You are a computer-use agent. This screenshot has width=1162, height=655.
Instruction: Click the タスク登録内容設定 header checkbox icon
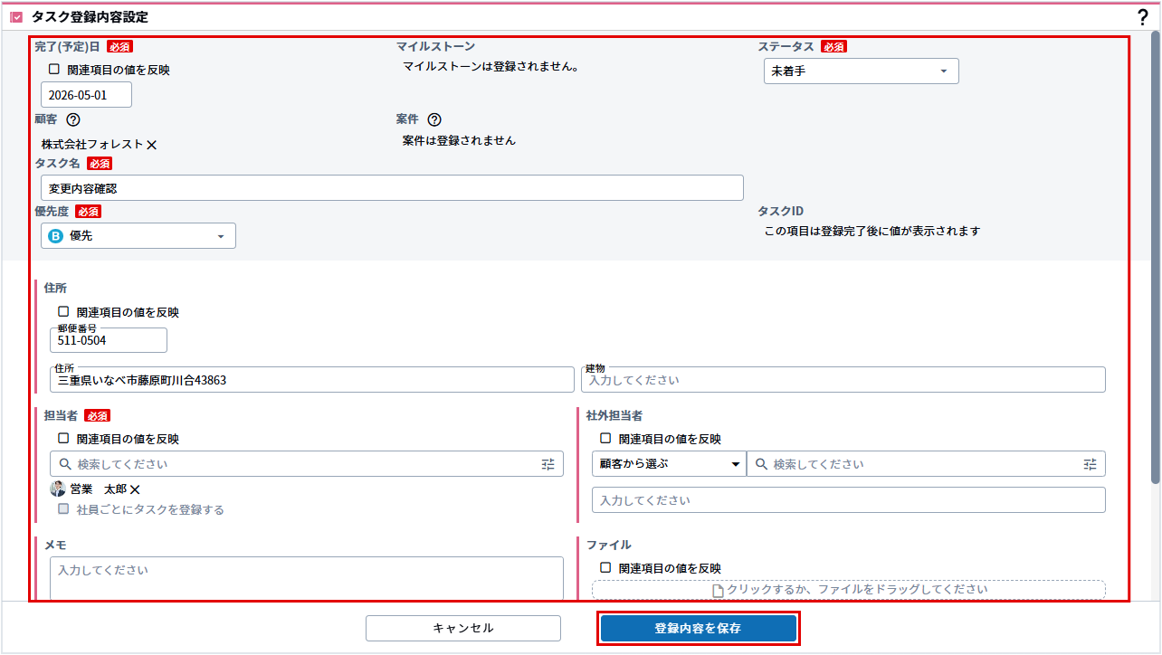16,17
